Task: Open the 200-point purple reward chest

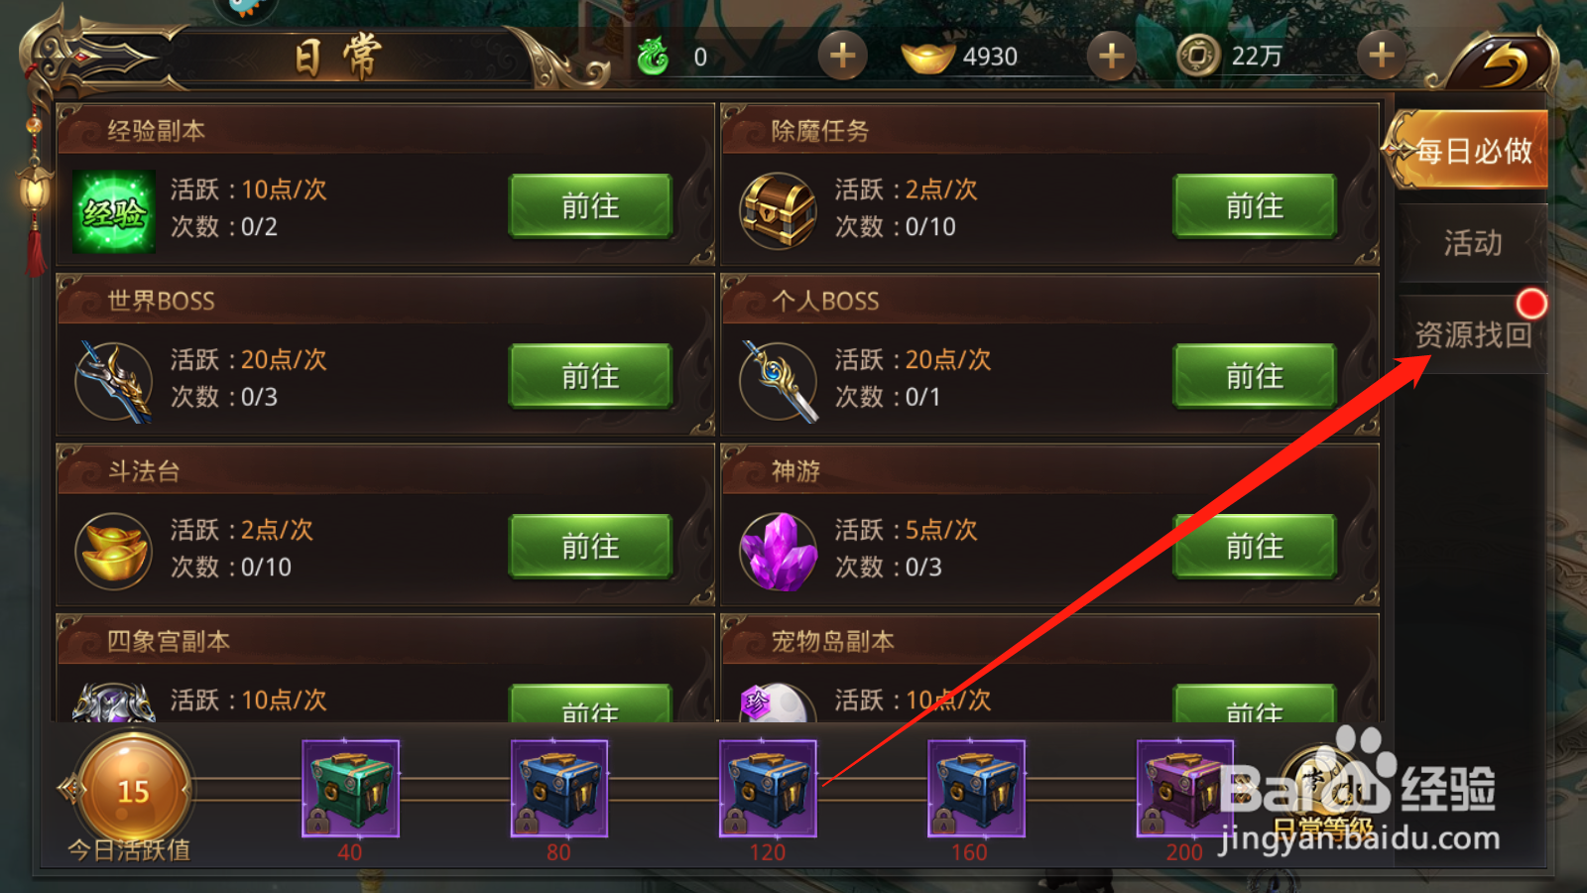Action: (x=1185, y=789)
